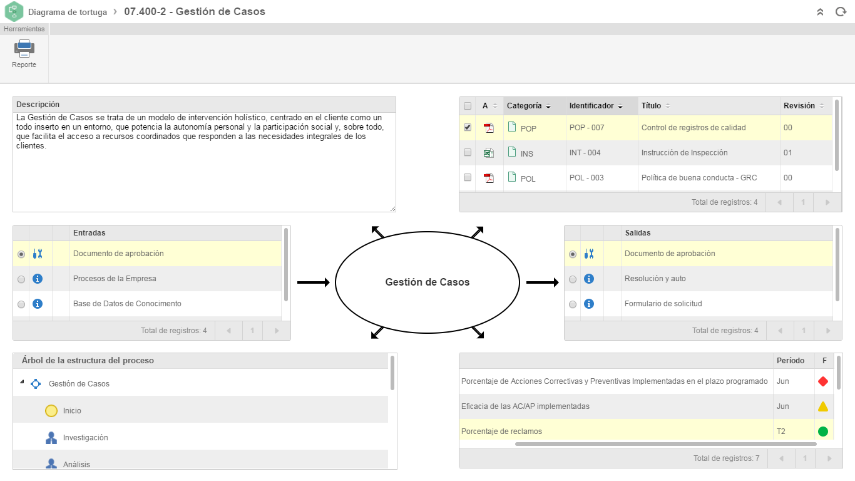Screen dimensions: 855x481
Task: Uncheck the POP - 007 row checkbox
Action: [468, 127]
